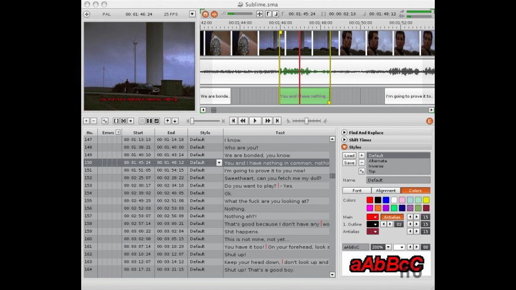
Task: Remove the style with the minus button
Action: tap(361, 163)
